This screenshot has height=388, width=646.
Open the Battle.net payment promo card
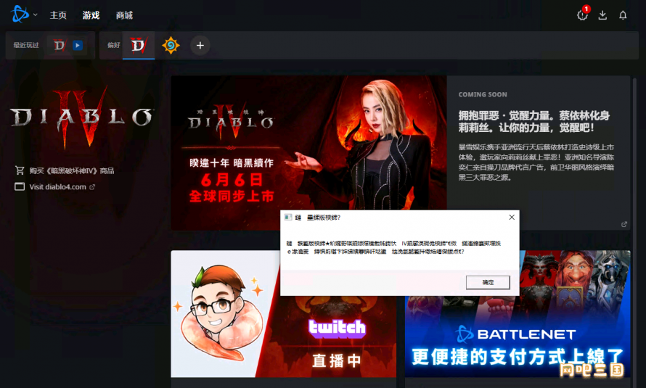(x=518, y=313)
